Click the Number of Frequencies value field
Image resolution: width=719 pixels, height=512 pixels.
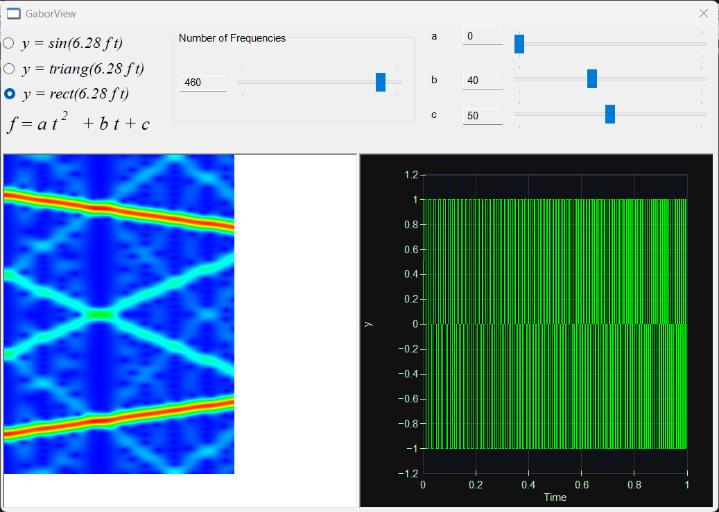tap(202, 83)
